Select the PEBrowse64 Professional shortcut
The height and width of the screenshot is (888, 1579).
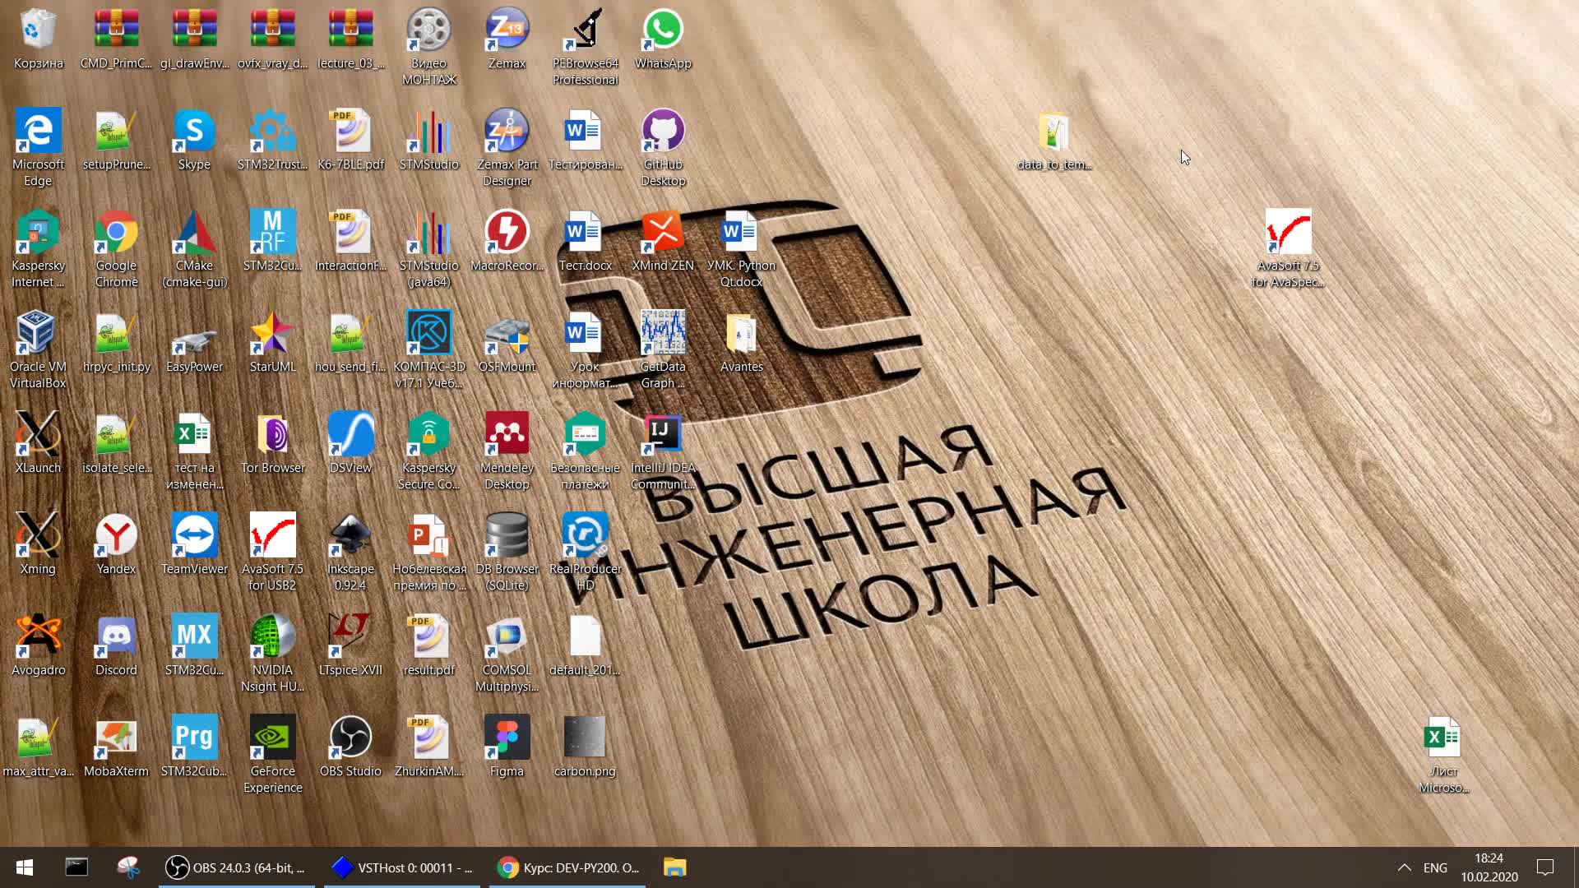pos(585,47)
